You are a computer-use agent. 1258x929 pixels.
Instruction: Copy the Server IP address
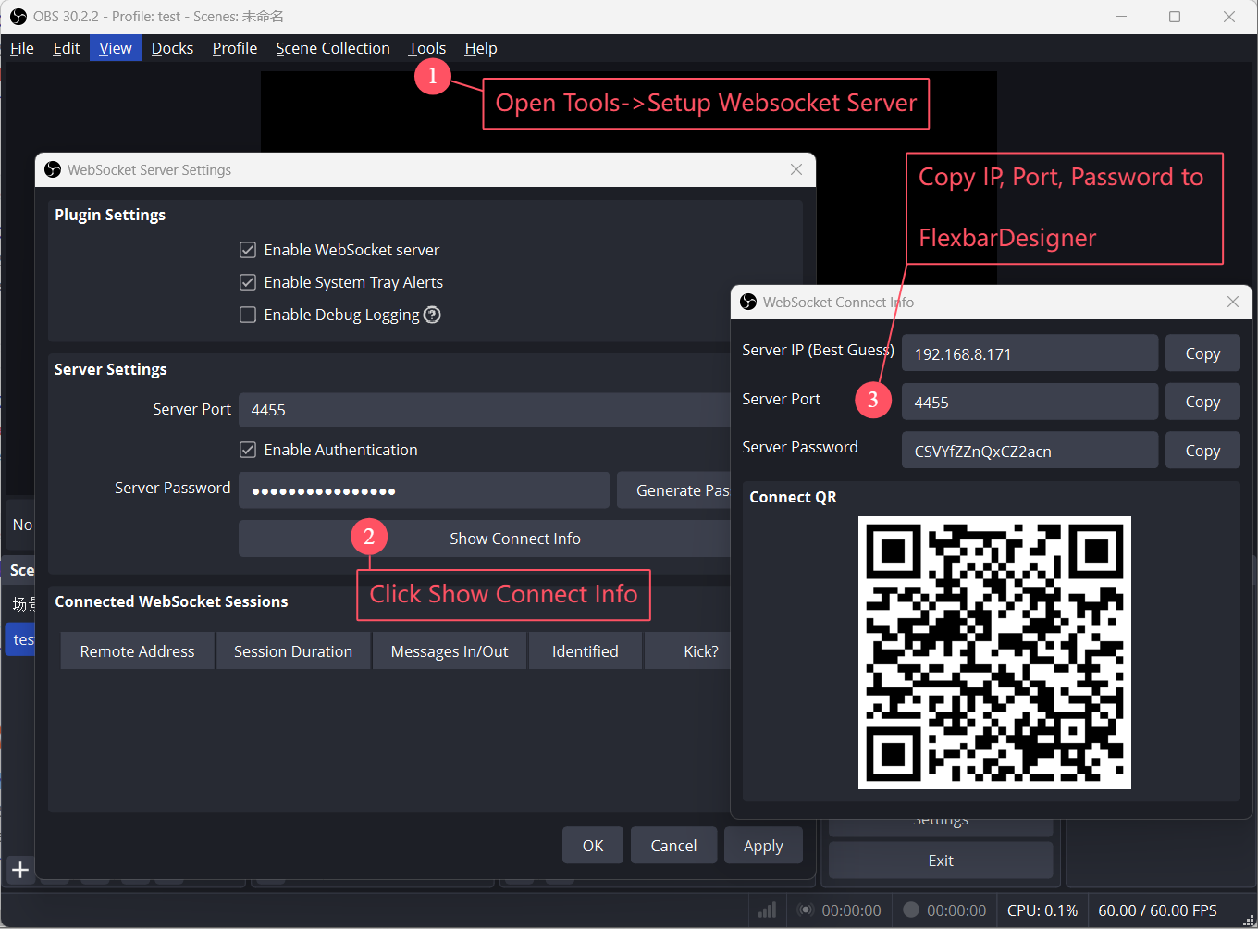pyautogui.click(x=1202, y=353)
